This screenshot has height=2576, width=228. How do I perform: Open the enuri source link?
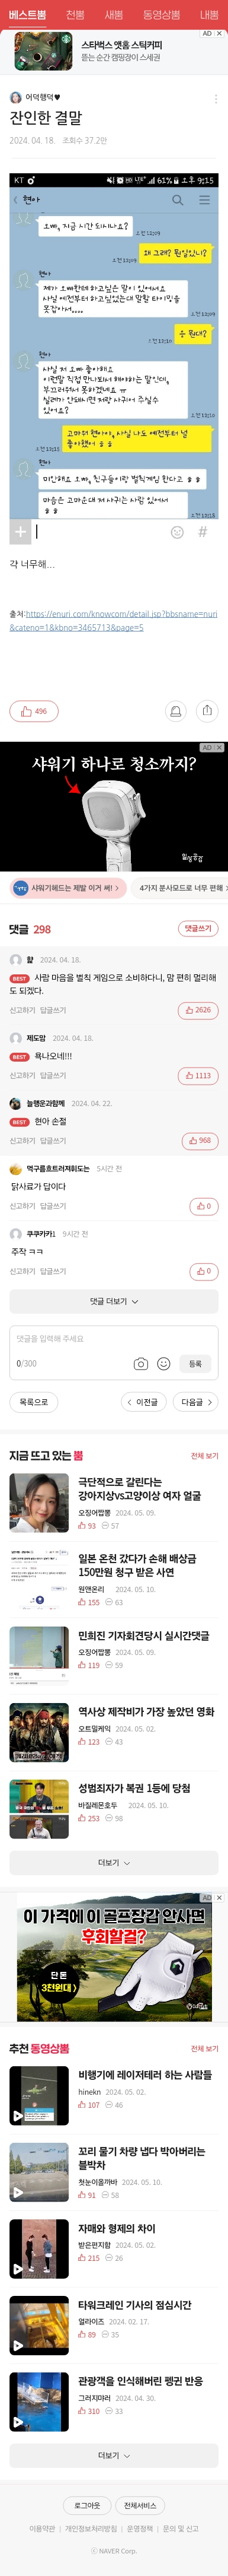point(113,620)
